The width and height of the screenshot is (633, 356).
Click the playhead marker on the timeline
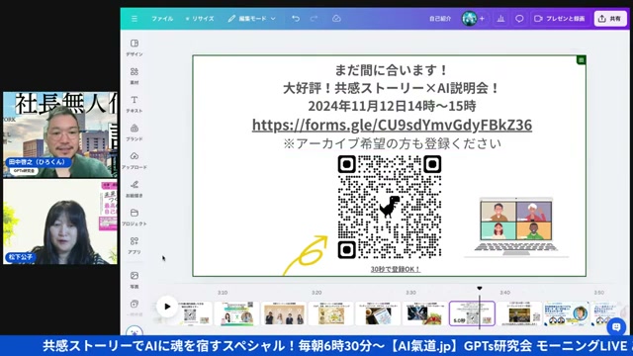tap(479, 288)
